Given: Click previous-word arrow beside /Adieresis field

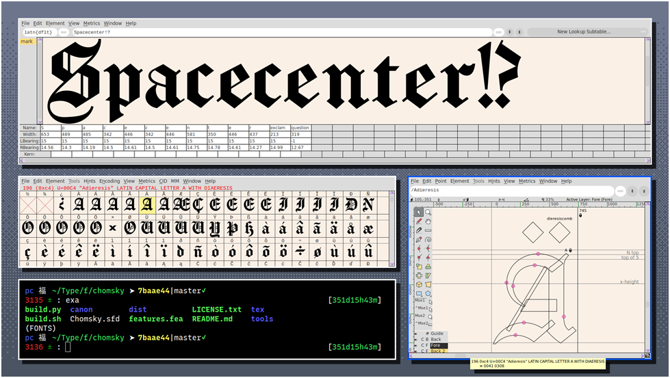Looking at the screenshot, I should click(x=632, y=191).
